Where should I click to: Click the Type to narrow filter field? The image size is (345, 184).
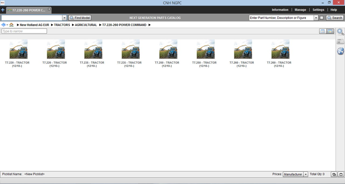pyautogui.click(x=24, y=31)
